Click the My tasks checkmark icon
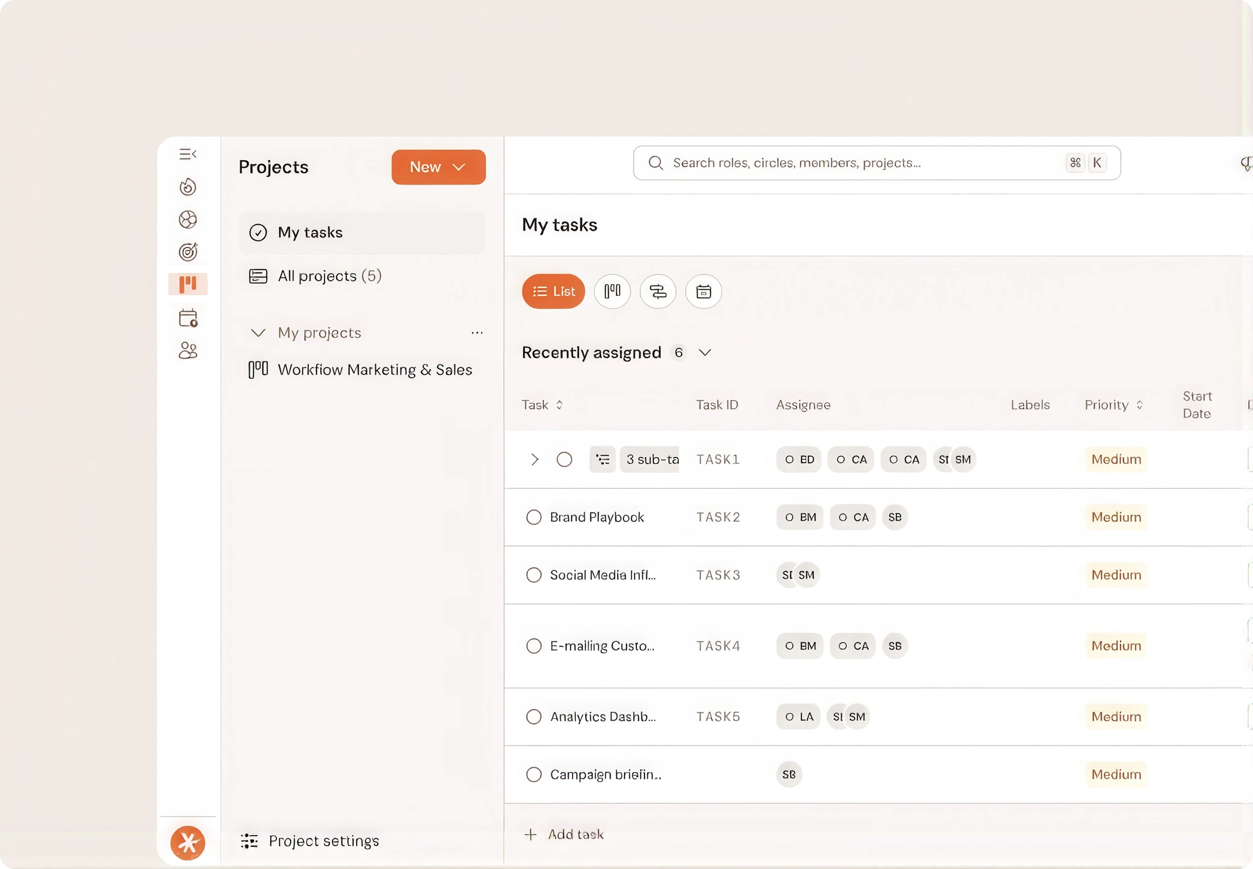Screen dimensions: 1253x869 (258, 232)
